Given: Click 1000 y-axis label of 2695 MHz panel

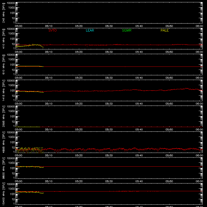Looking at the screenshot, I should click(x=12, y=111).
